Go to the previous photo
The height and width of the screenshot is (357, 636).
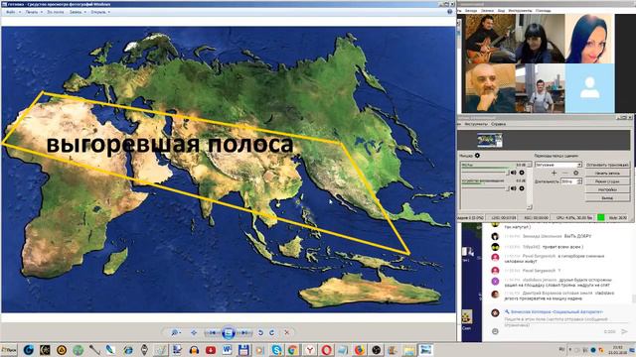(x=212, y=333)
